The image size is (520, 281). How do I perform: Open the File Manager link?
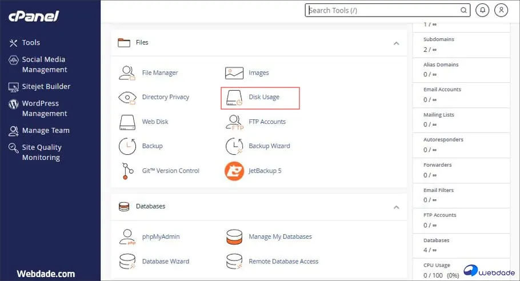click(160, 73)
